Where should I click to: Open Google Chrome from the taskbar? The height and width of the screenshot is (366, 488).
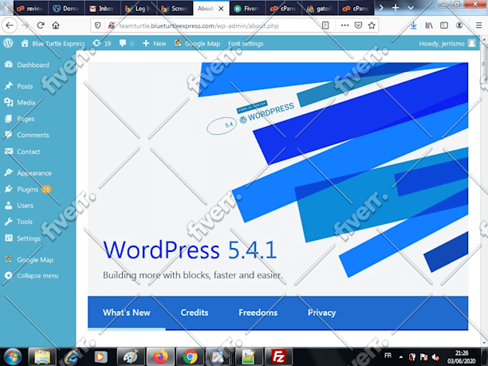point(190,356)
